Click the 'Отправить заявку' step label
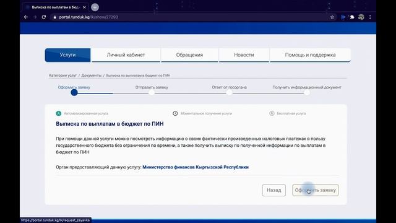The image size is (396, 223). 152,87
